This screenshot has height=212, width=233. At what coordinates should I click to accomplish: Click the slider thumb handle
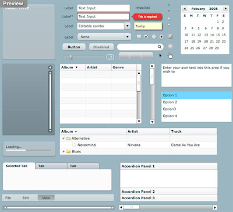tap(71, 57)
